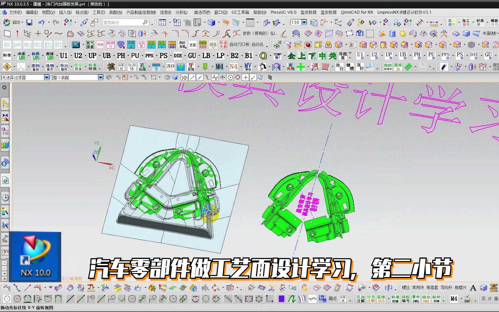Toggle the 全 layer display button

[292, 56]
